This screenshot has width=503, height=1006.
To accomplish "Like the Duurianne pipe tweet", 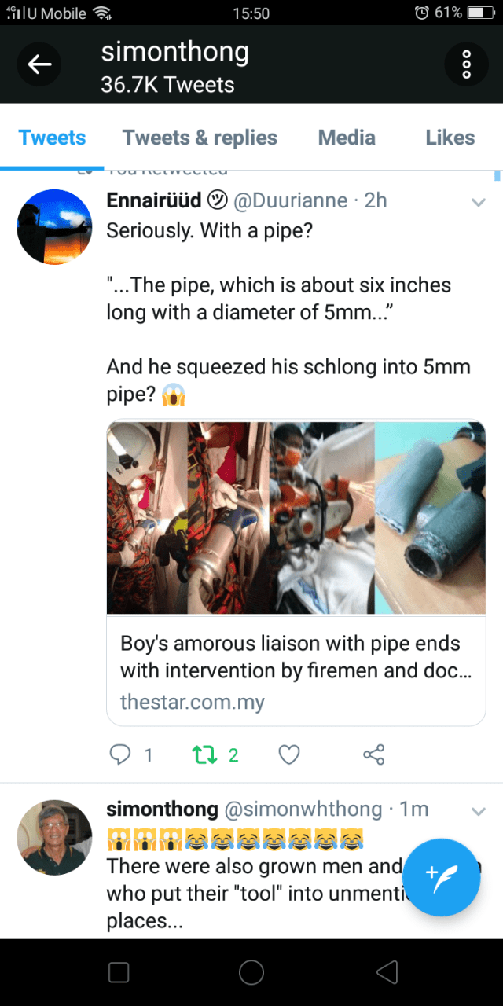I will pos(289,755).
